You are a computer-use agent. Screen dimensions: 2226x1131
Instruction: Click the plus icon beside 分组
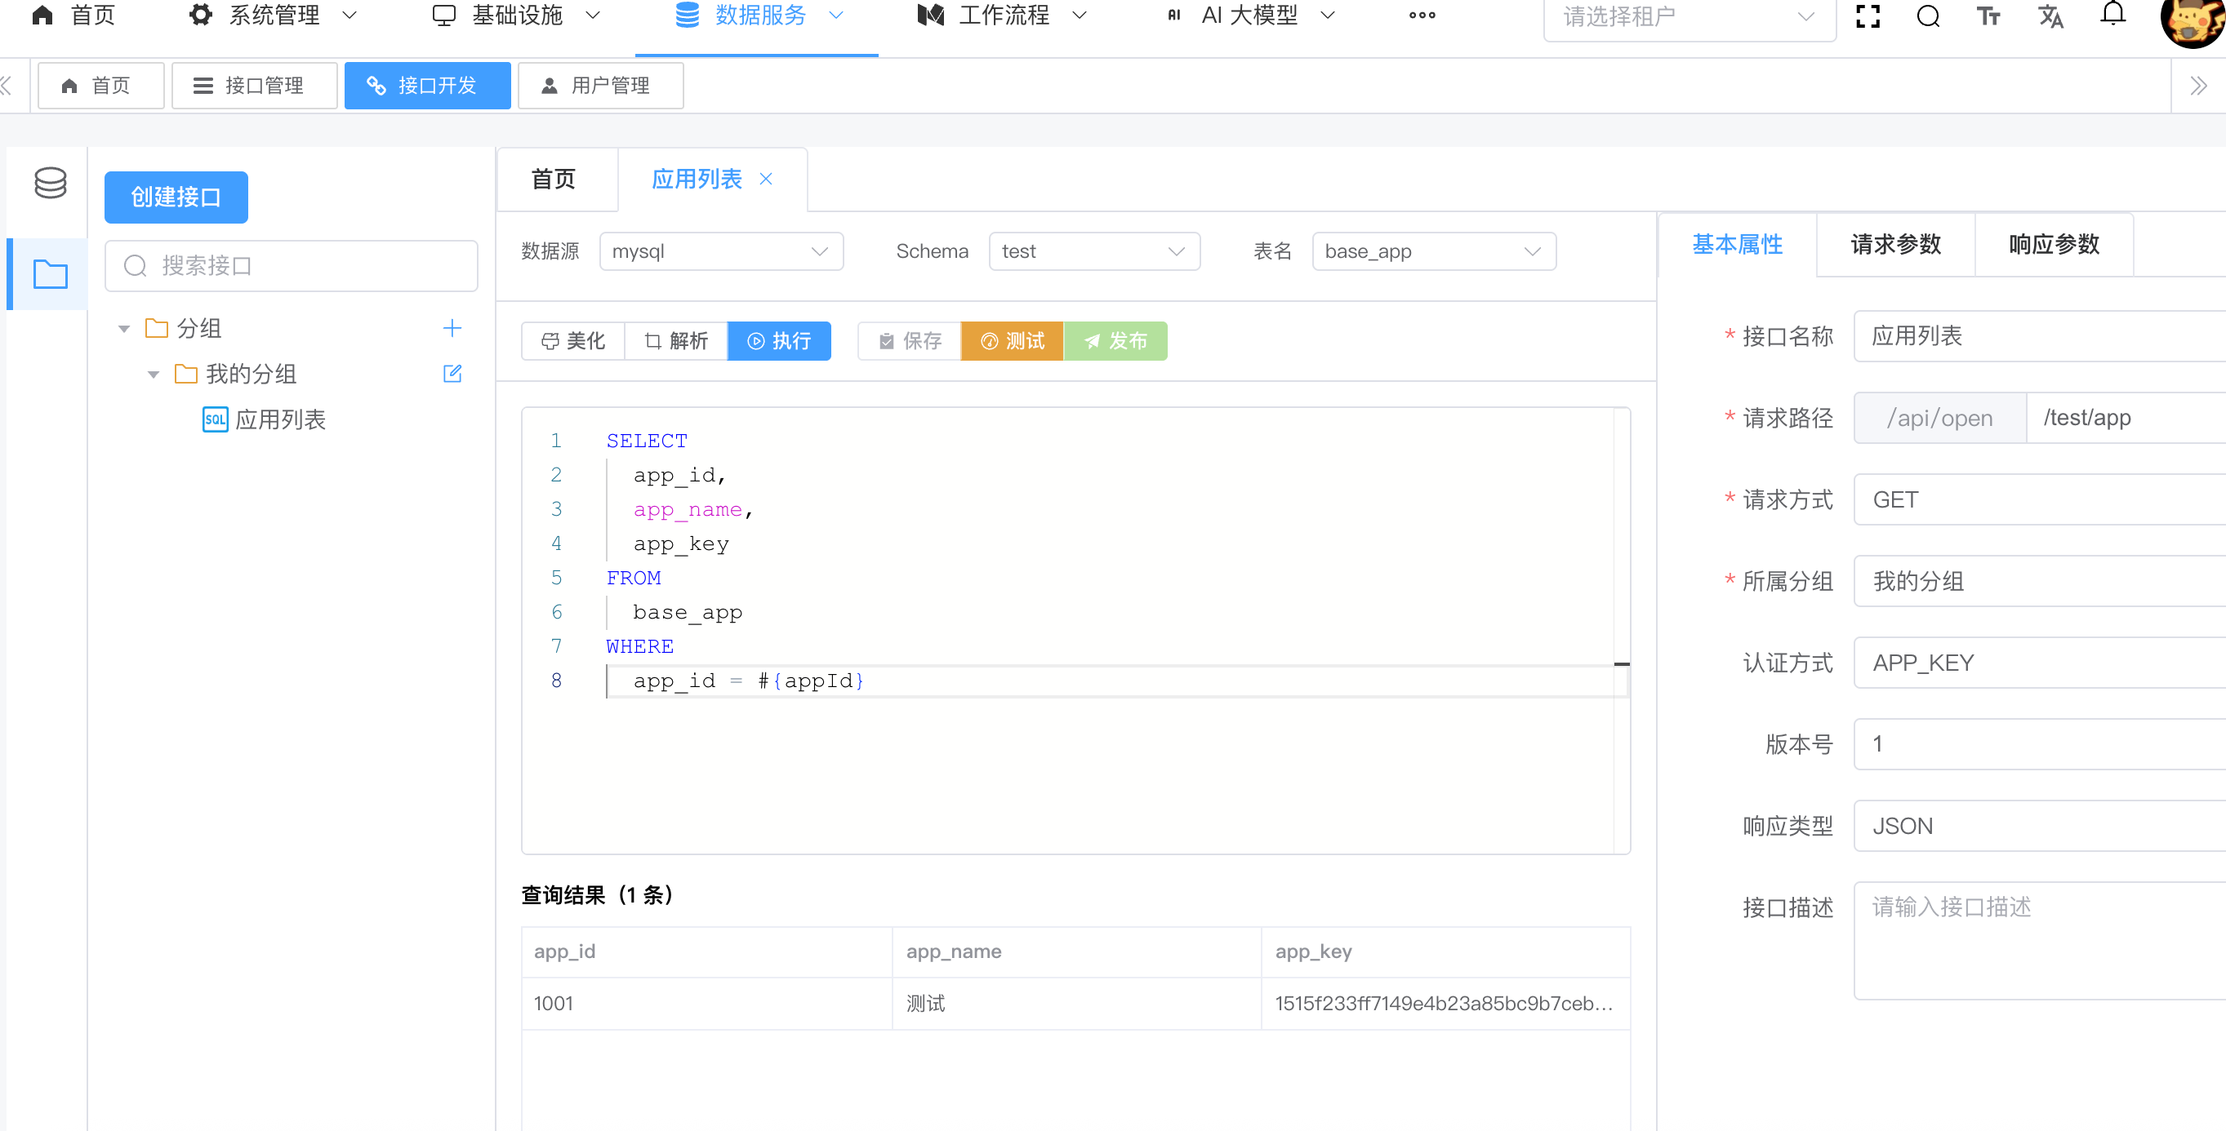(x=452, y=328)
